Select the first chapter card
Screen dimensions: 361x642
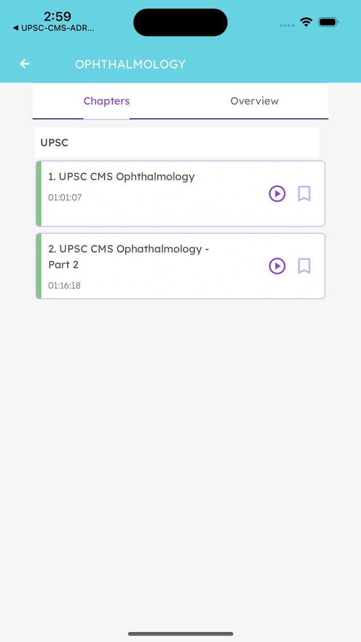(155, 194)
